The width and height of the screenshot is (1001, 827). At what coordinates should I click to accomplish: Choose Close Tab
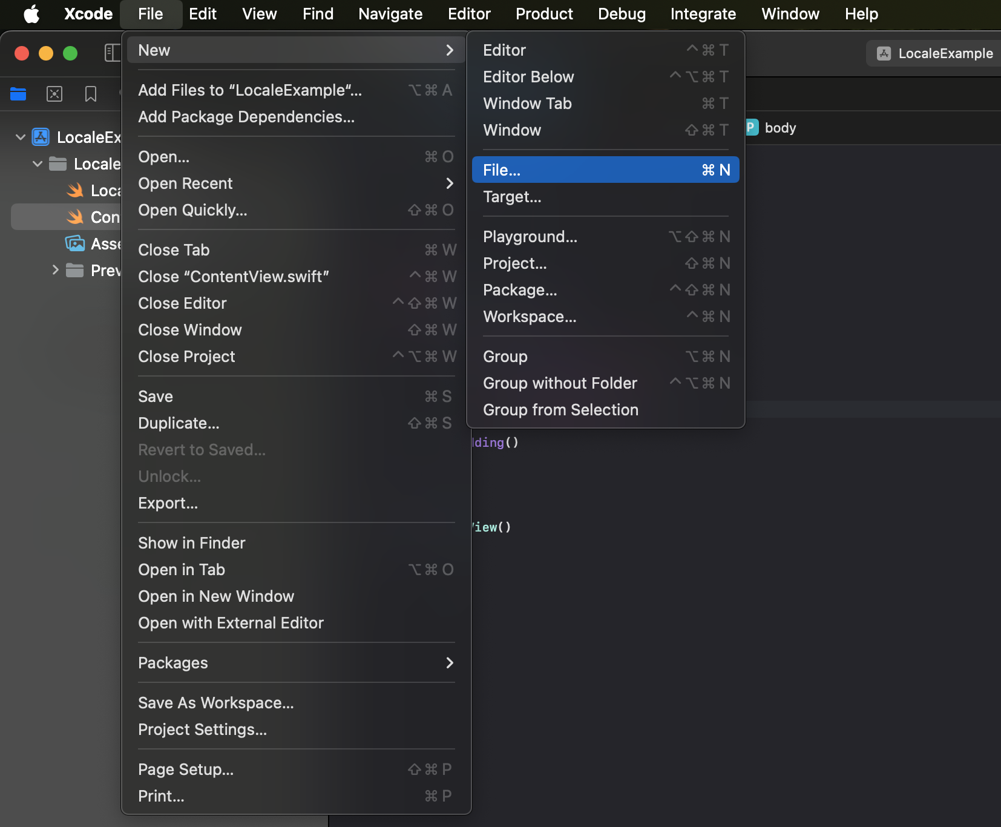click(x=297, y=250)
